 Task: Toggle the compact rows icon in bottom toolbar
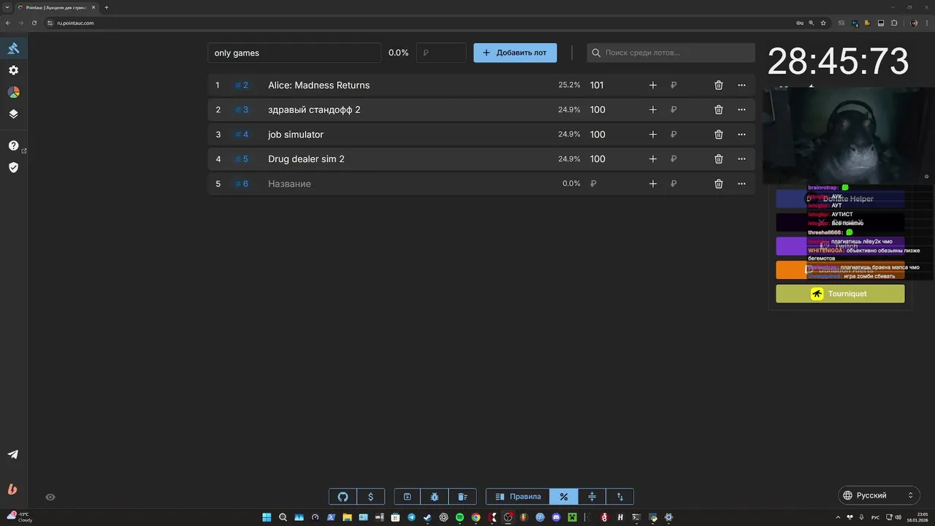(592, 497)
